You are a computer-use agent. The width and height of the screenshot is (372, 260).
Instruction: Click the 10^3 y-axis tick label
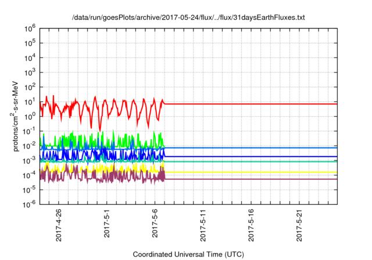click(x=30, y=73)
